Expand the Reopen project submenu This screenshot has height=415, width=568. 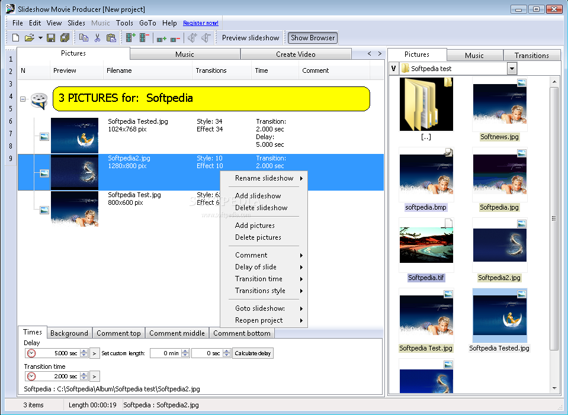coord(264,320)
